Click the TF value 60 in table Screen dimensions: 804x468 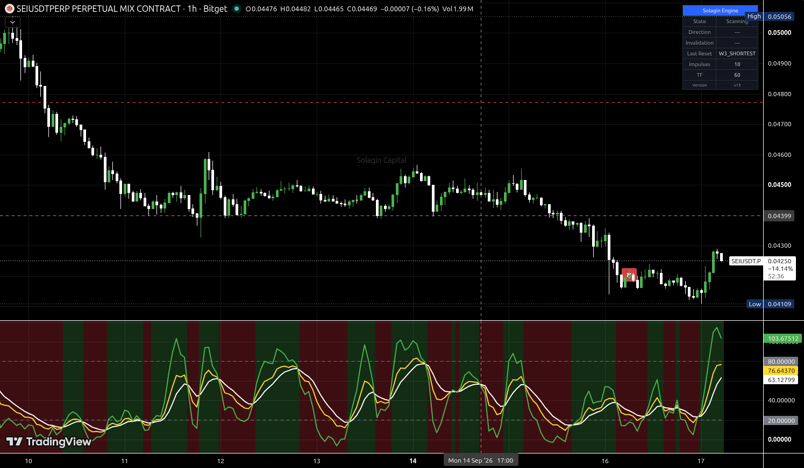pyautogui.click(x=737, y=75)
